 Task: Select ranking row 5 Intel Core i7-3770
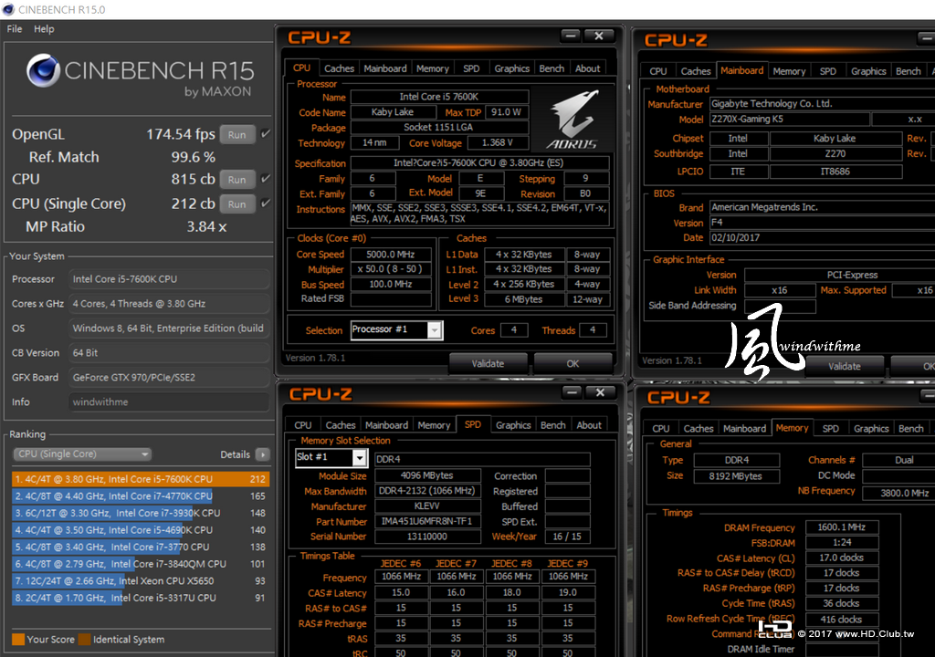141,547
